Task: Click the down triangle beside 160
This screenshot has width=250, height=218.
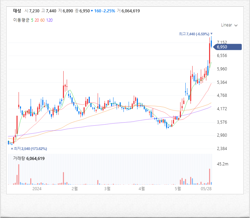Action: (x=92, y=11)
